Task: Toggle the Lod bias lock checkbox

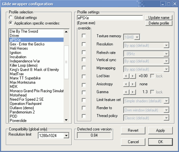Action: click(x=152, y=76)
